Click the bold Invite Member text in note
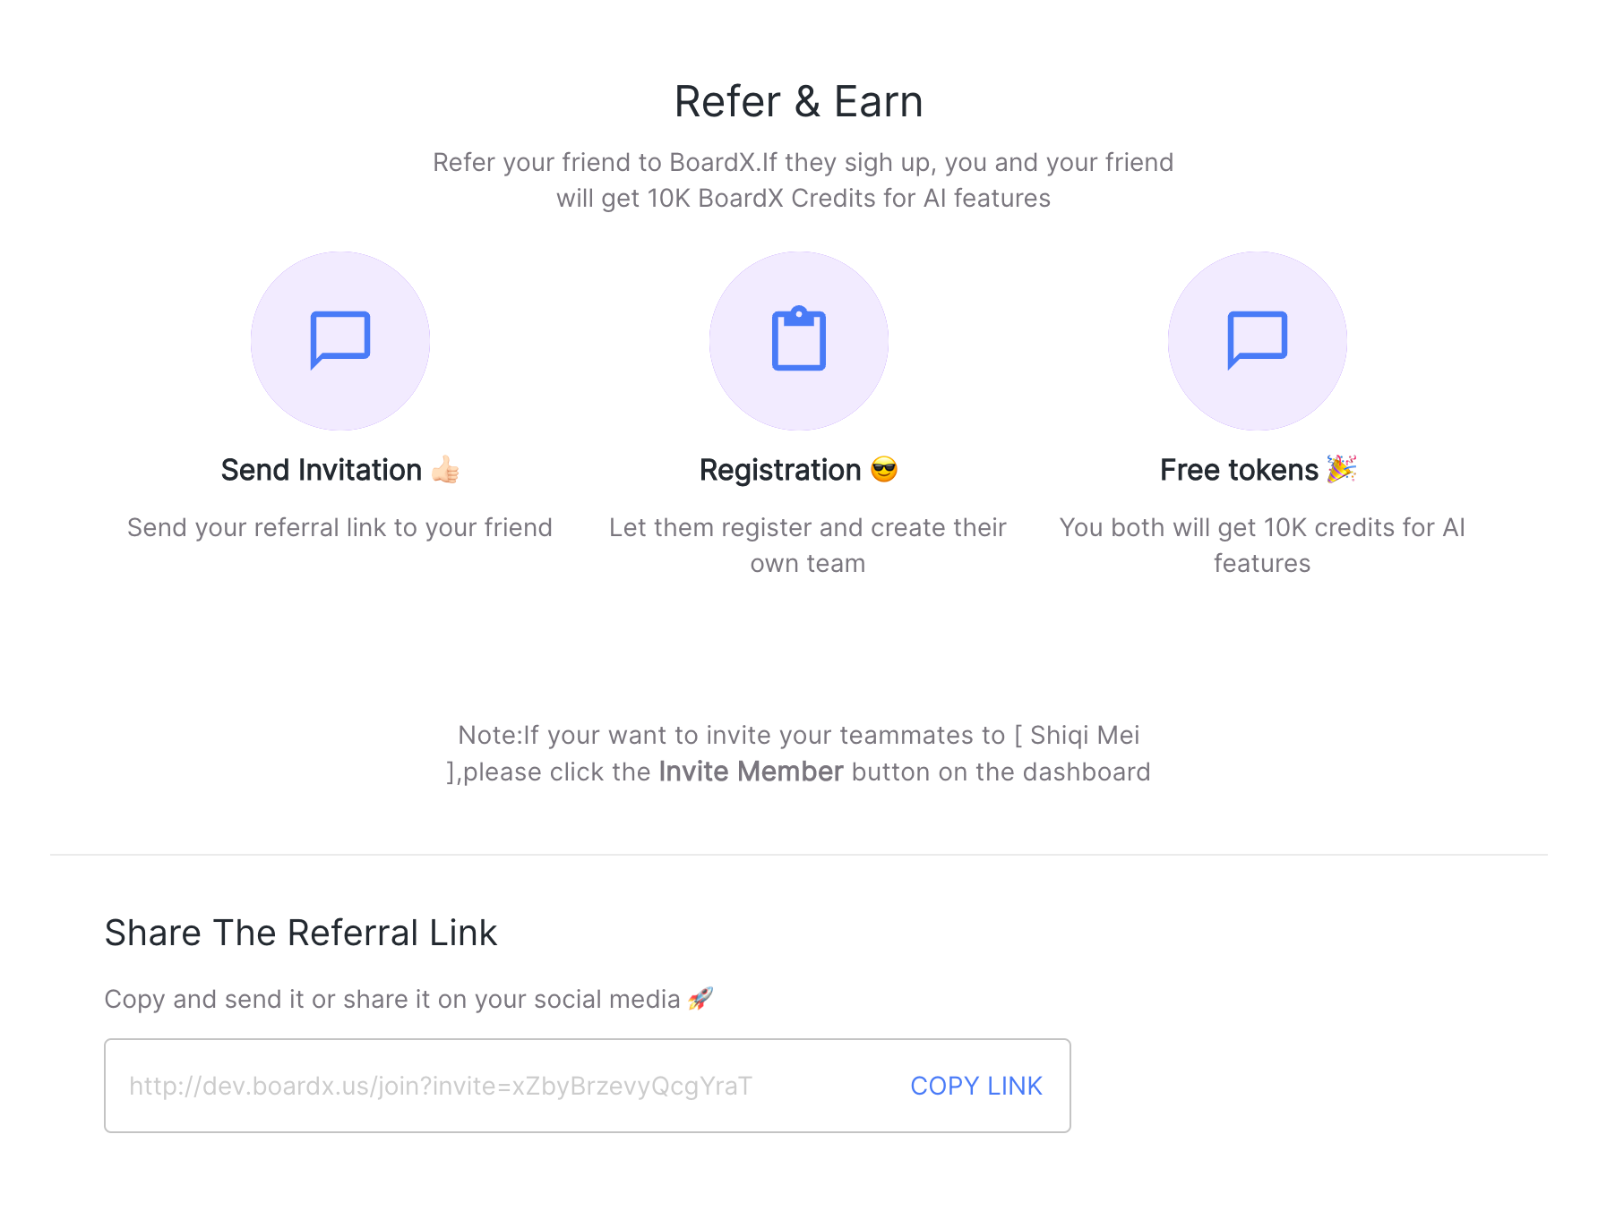 pos(751,772)
